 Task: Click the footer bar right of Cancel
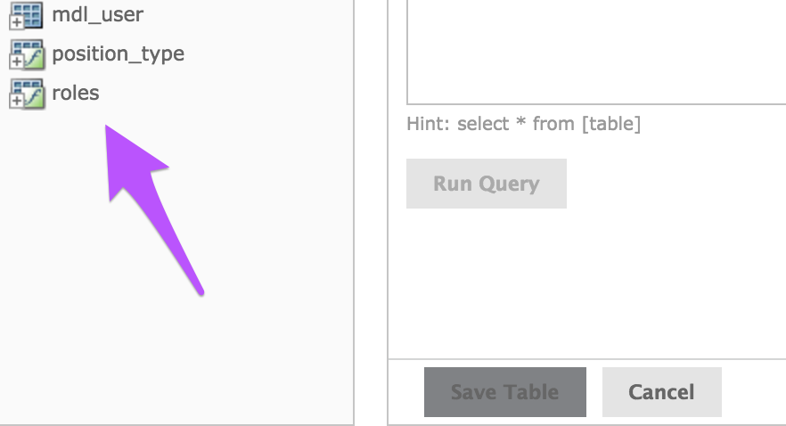click(x=754, y=392)
